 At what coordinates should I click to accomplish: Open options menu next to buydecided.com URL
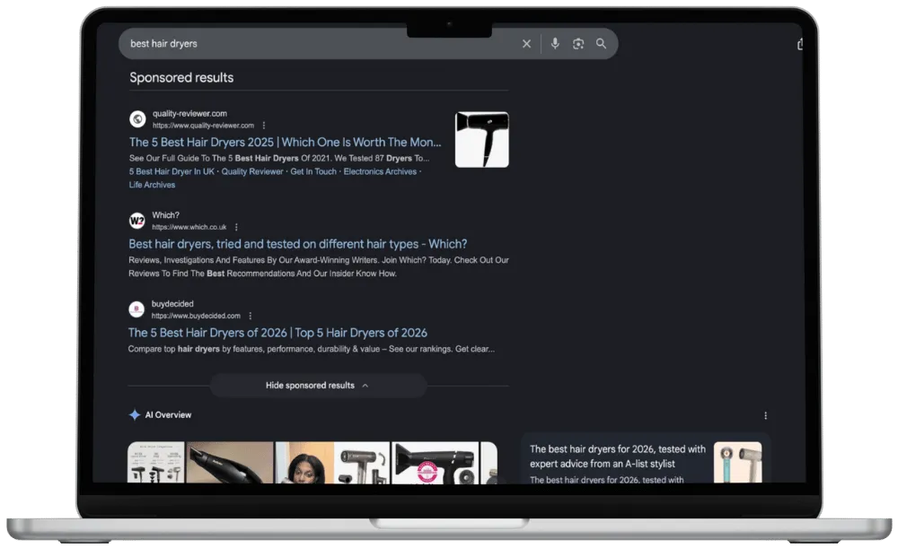tap(251, 316)
